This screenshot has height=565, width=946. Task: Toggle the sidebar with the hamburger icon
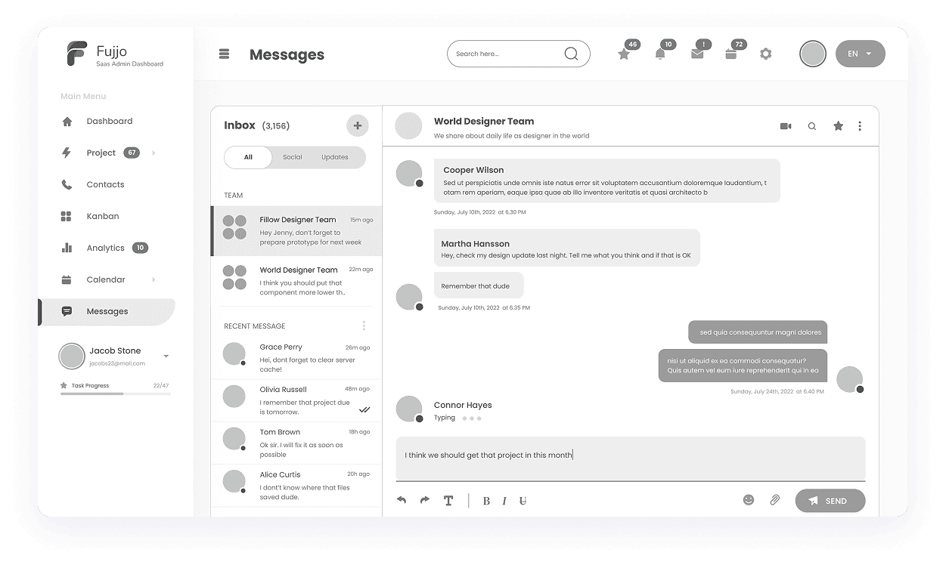(x=223, y=54)
